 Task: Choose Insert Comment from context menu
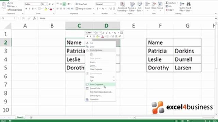point(100,84)
